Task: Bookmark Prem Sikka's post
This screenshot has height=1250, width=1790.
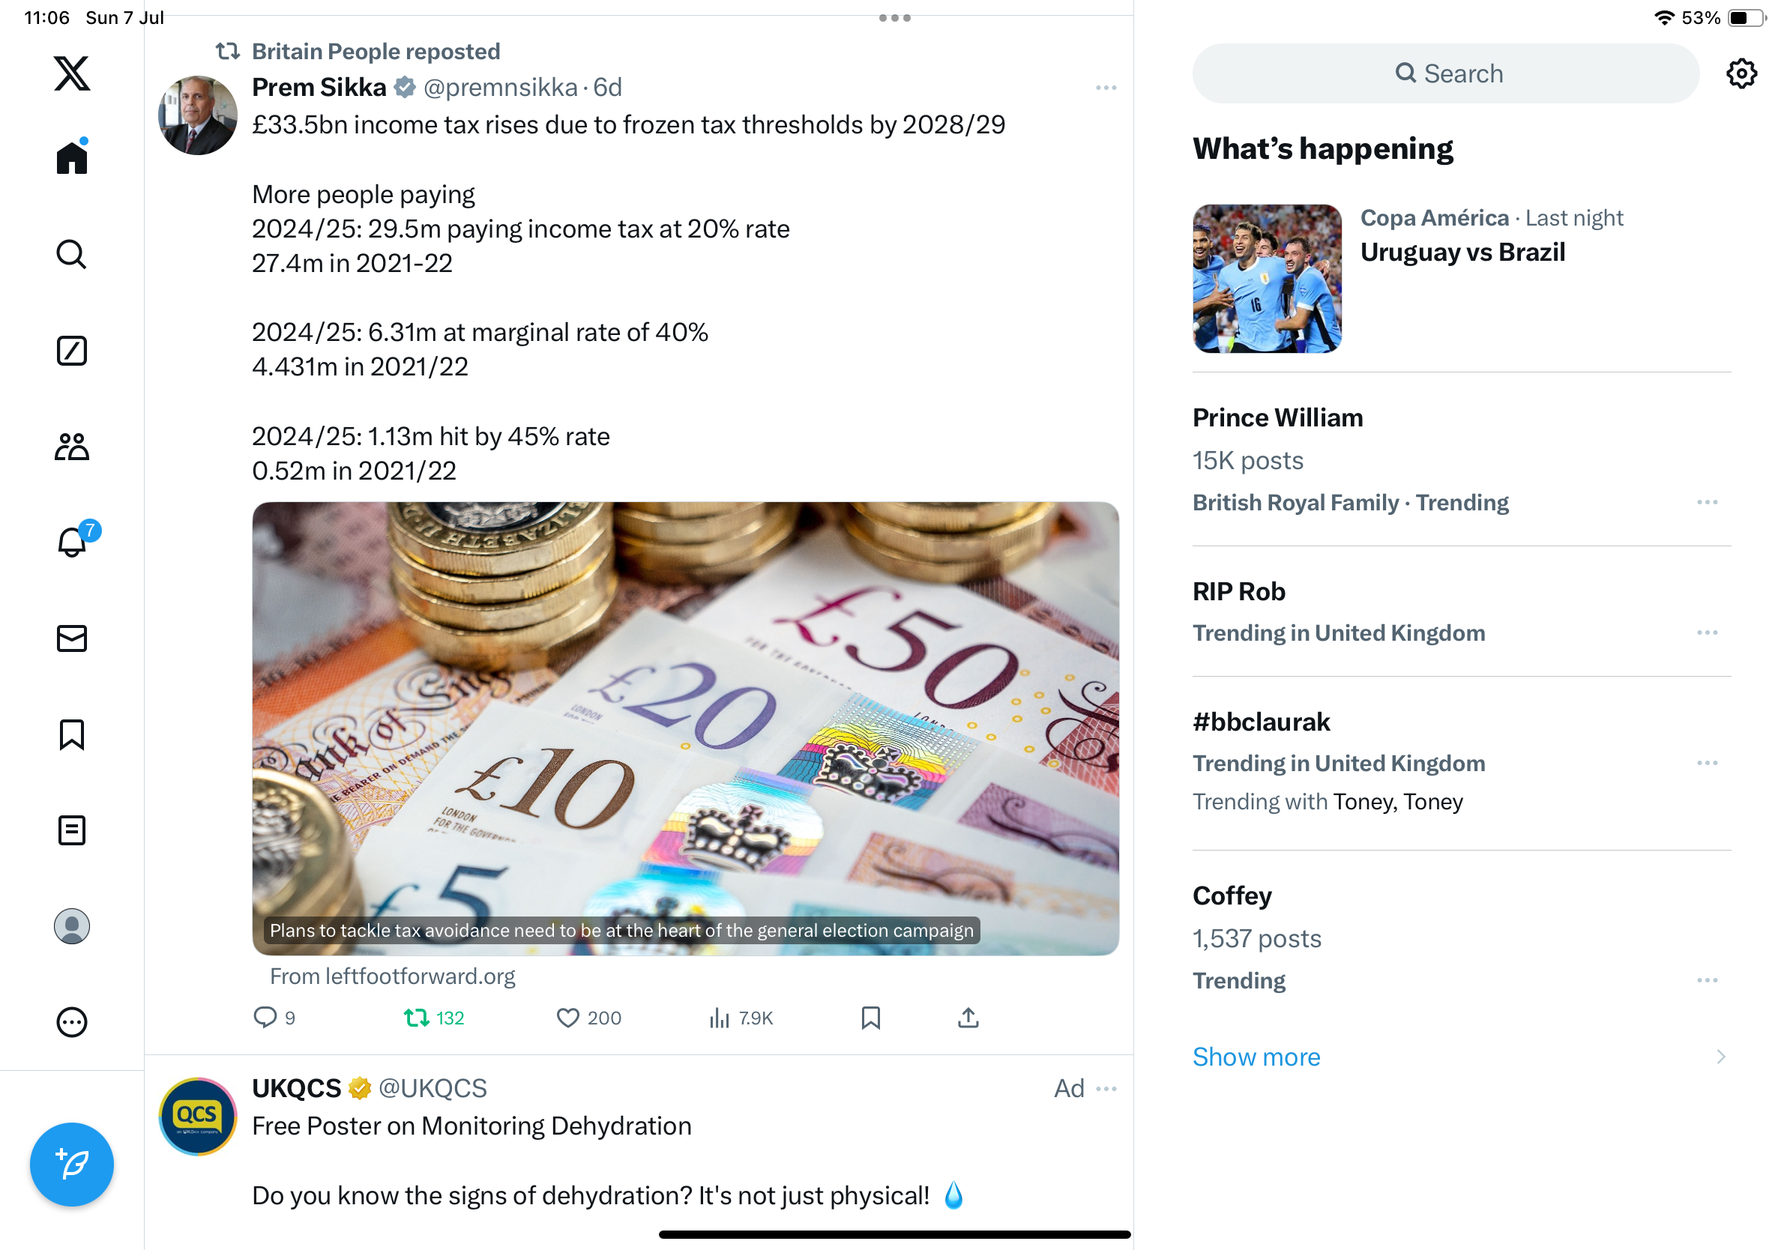Action: click(x=871, y=1018)
